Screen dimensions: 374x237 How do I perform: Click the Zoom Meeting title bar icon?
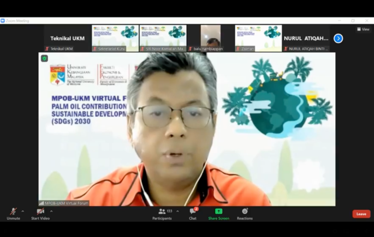[3, 21]
